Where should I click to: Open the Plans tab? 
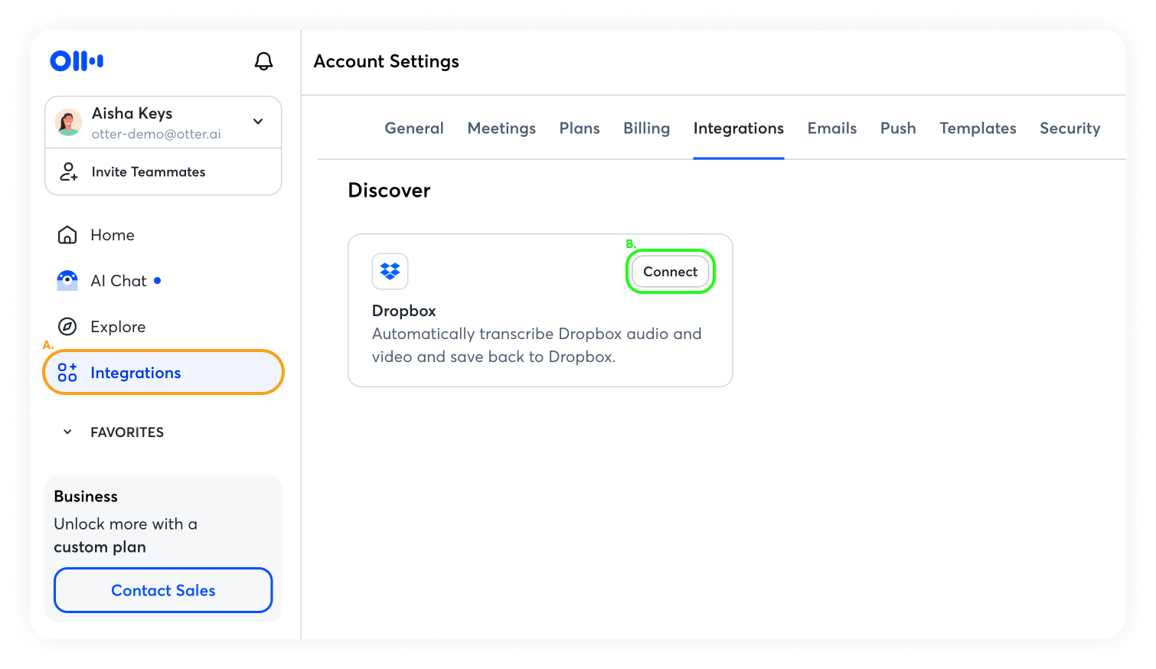coord(580,129)
